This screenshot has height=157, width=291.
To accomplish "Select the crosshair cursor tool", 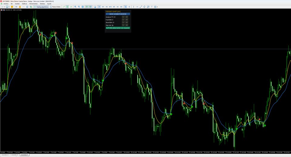I will 129,7.
